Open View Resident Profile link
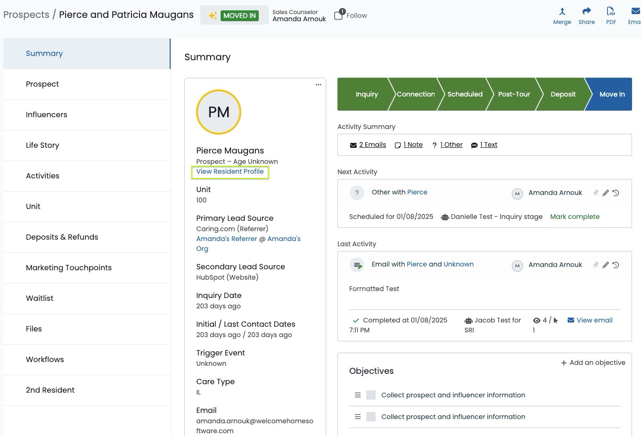 230,172
